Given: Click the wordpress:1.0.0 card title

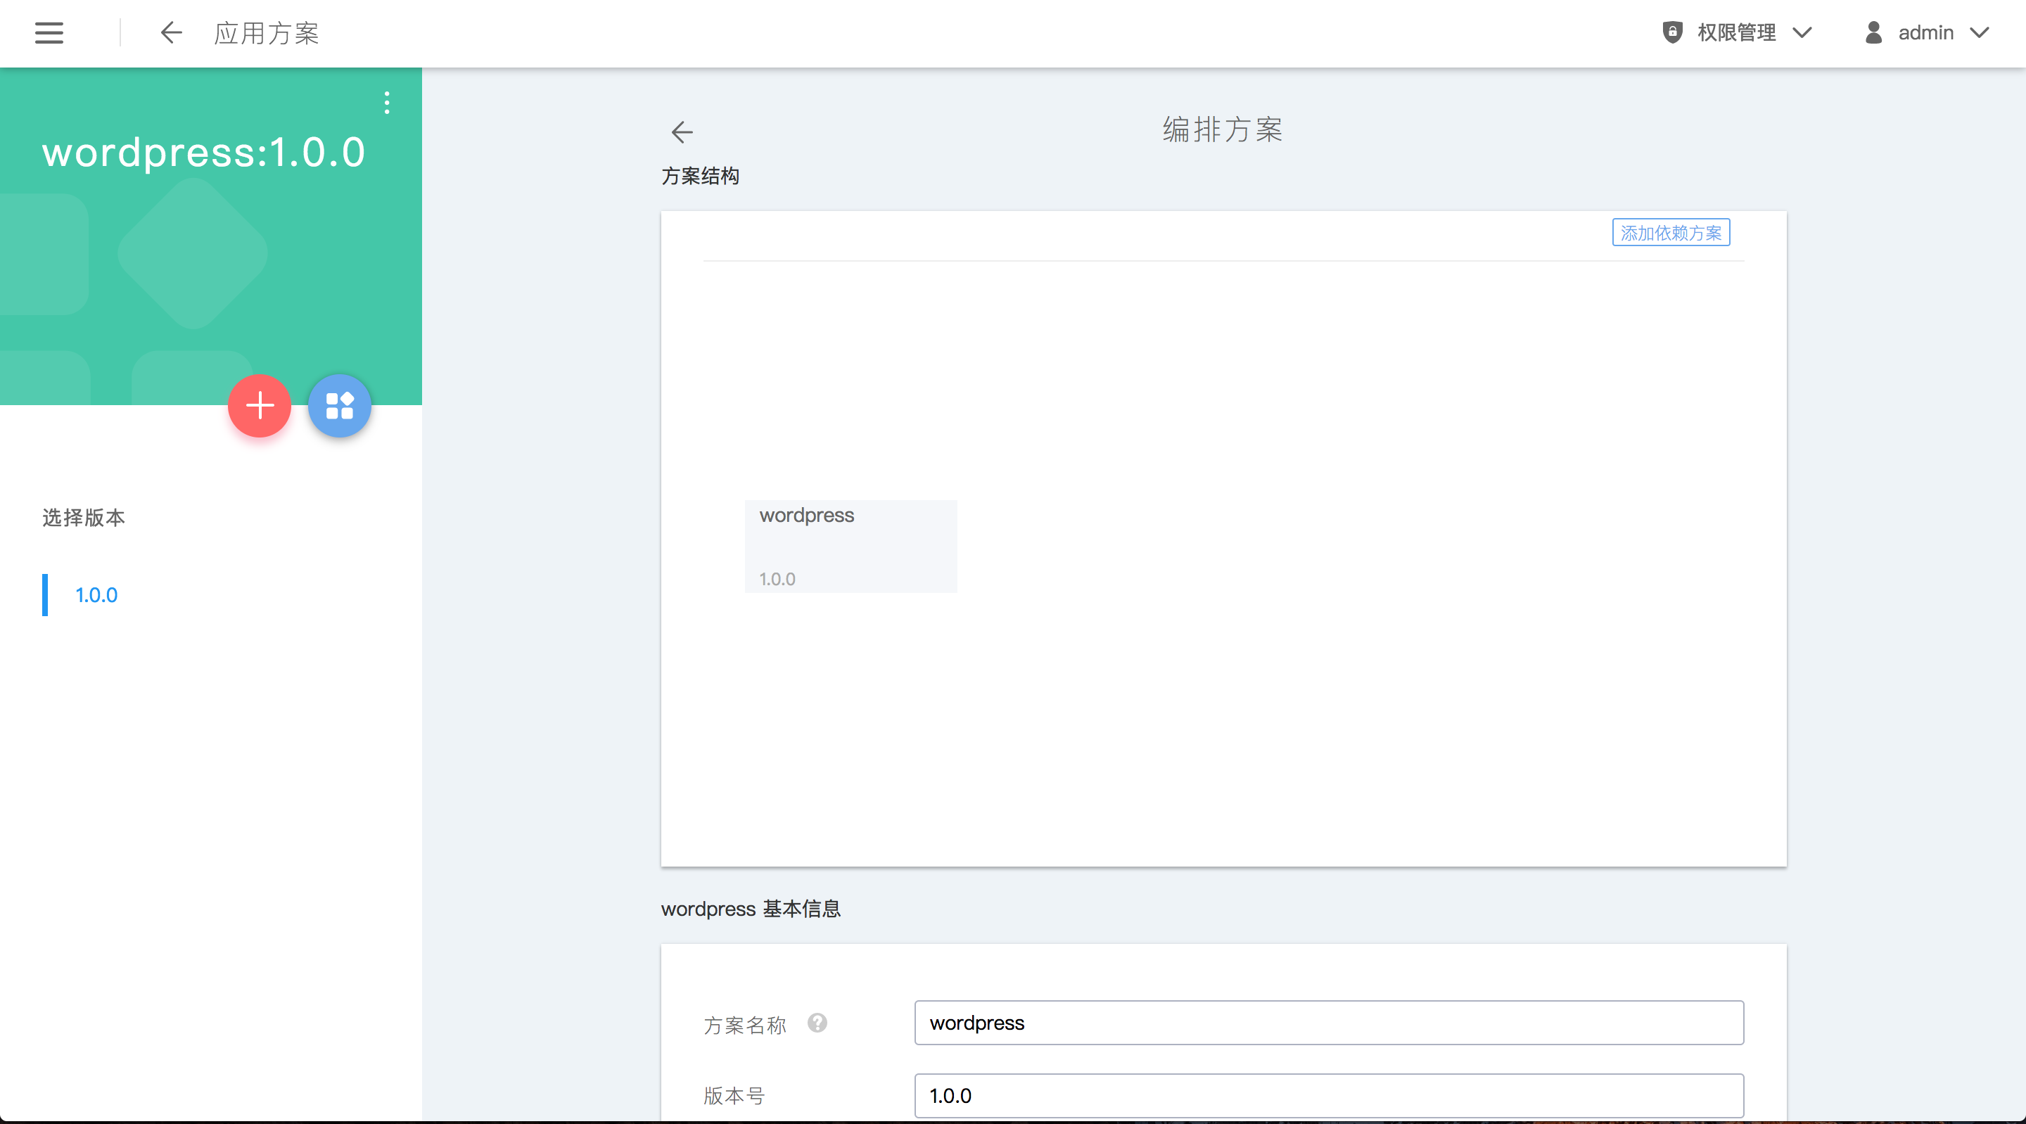Looking at the screenshot, I should coord(204,152).
